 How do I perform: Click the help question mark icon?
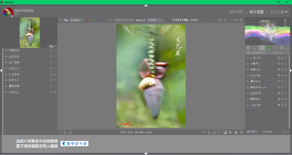(x=230, y=20)
